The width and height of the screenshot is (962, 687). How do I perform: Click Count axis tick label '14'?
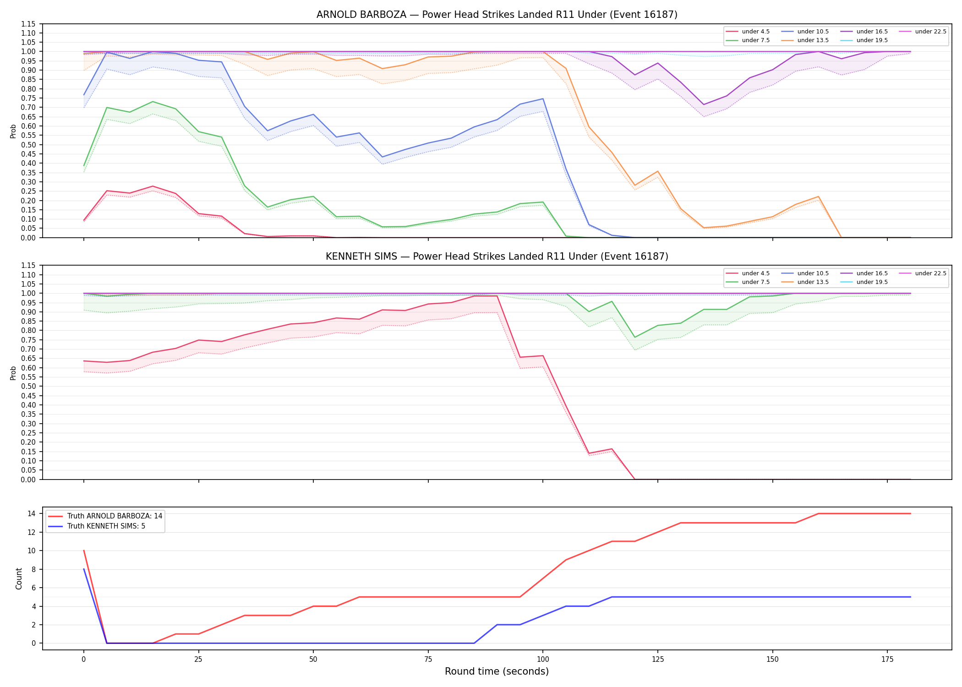(x=31, y=514)
